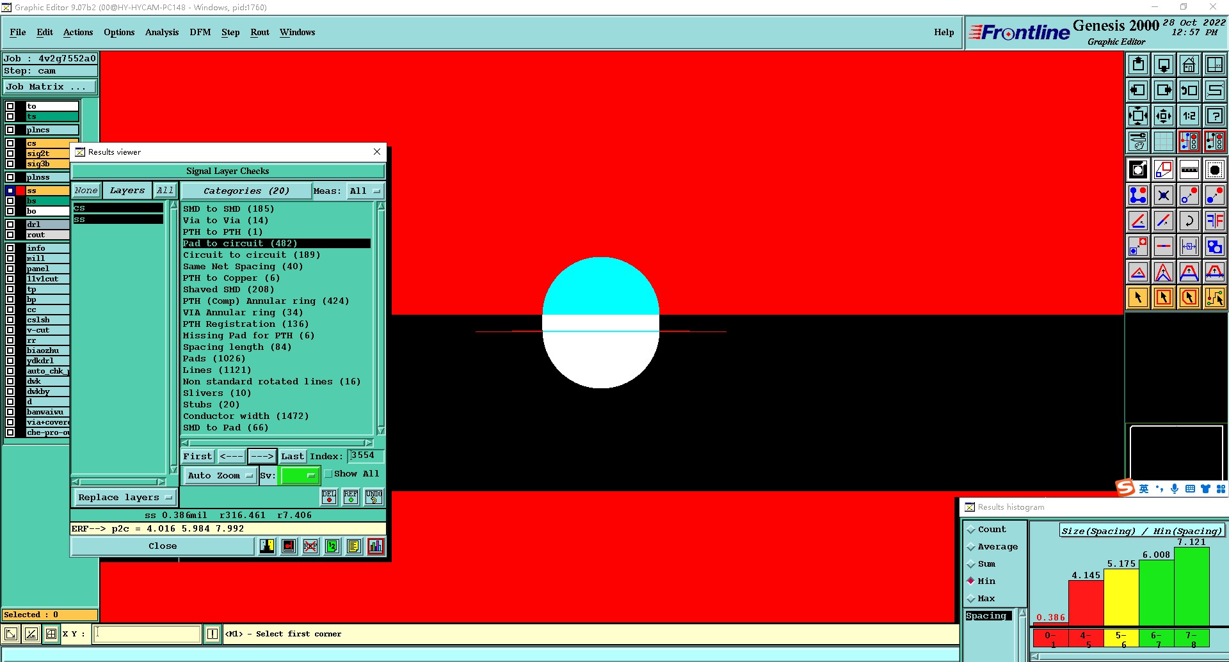Click the red 0-1 histogram range swatch
The height and width of the screenshot is (662, 1229).
click(x=1050, y=639)
